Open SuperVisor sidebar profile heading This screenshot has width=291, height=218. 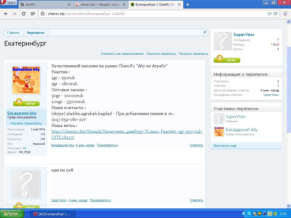[244, 35]
